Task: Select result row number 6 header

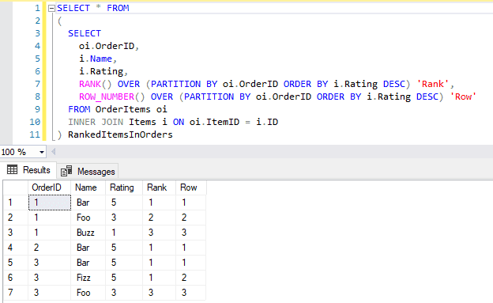Action: point(16,278)
